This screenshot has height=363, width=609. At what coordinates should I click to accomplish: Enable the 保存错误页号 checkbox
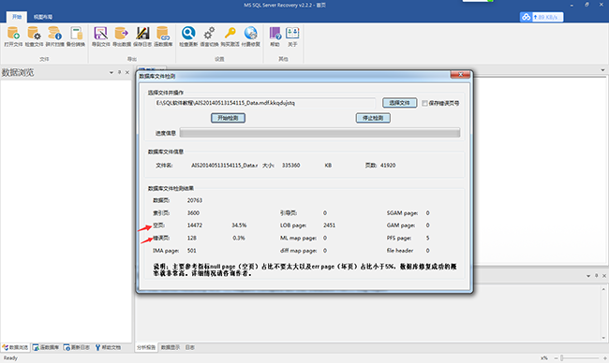pyautogui.click(x=425, y=103)
